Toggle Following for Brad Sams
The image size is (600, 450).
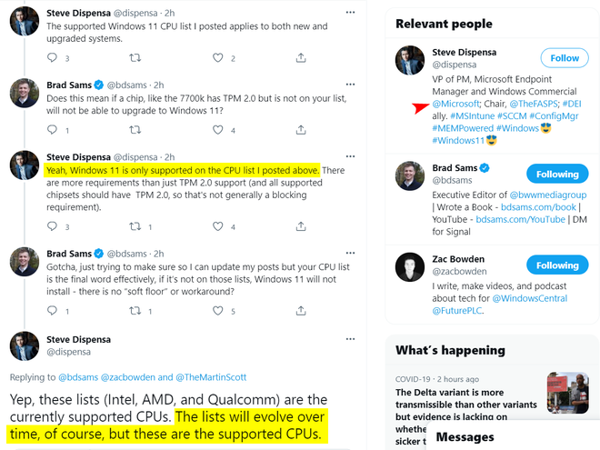556,174
